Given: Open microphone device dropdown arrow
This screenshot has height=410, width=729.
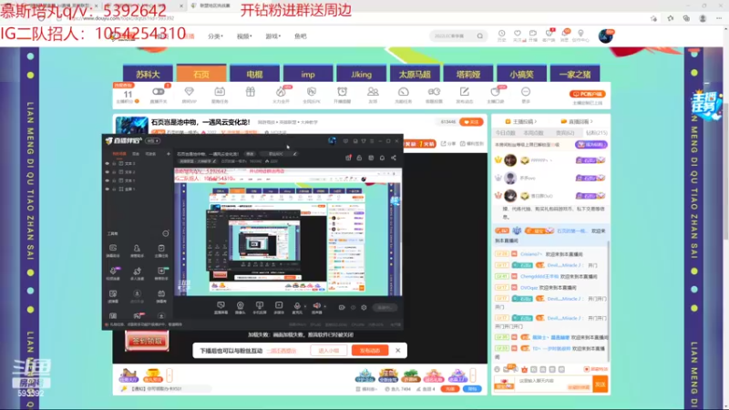Looking at the screenshot, I should (305, 306).
